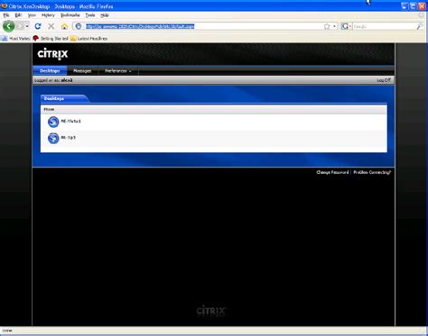Open the File menu
428x336 pixels.
point(6,15)
